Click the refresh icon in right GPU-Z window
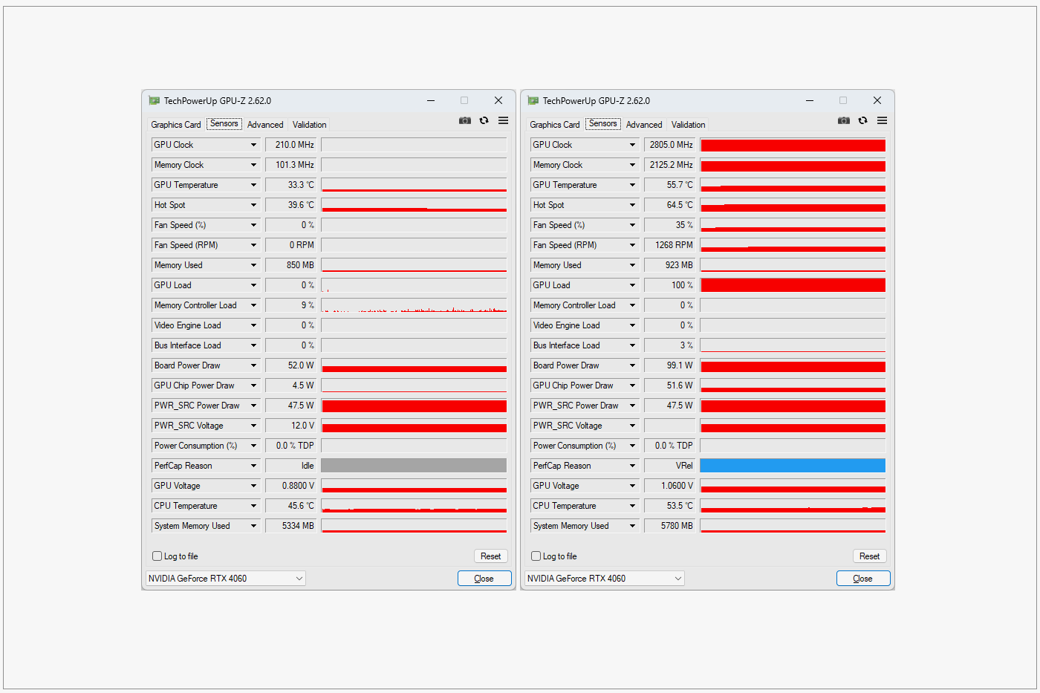 863,120
